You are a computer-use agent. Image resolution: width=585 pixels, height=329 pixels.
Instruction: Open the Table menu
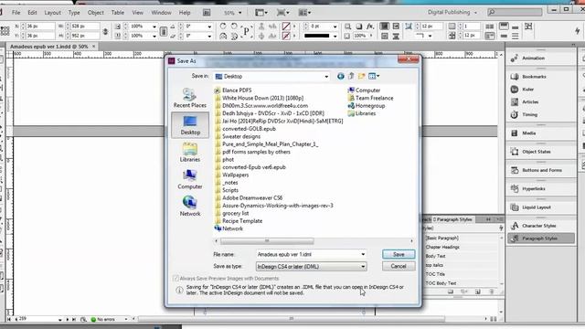click(118, 12)
